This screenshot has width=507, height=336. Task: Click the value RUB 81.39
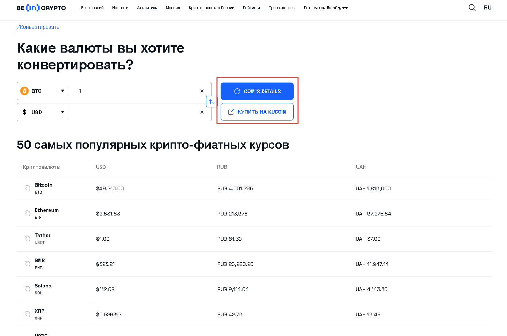[229, 239]
